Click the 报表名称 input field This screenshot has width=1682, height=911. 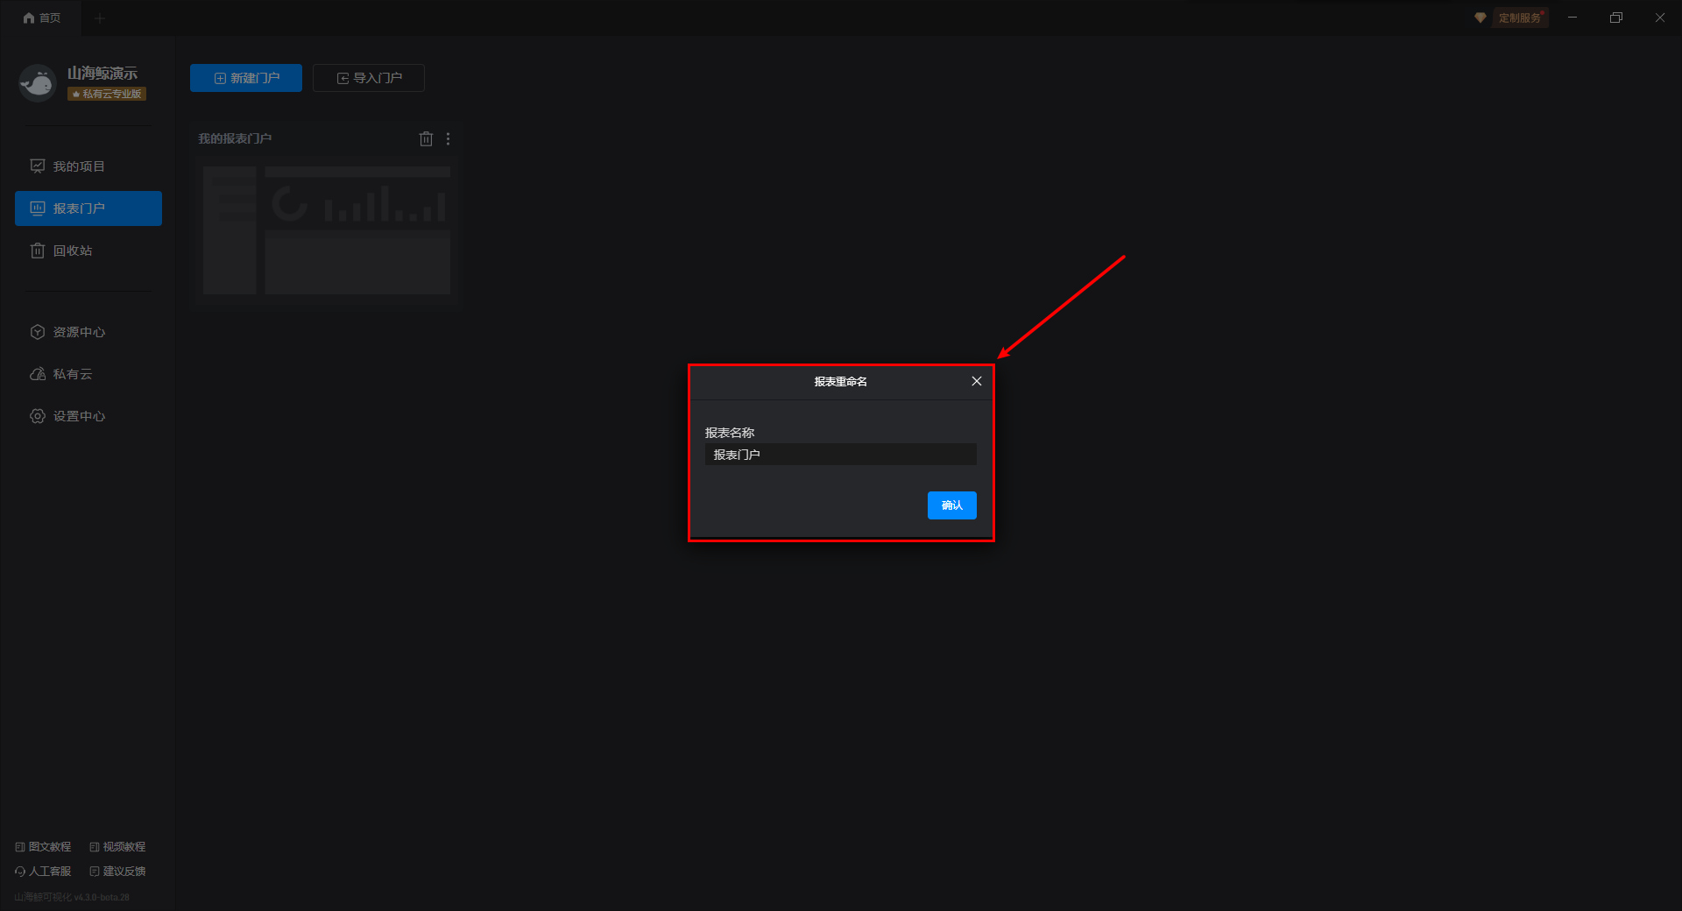(x=839, y=455)
